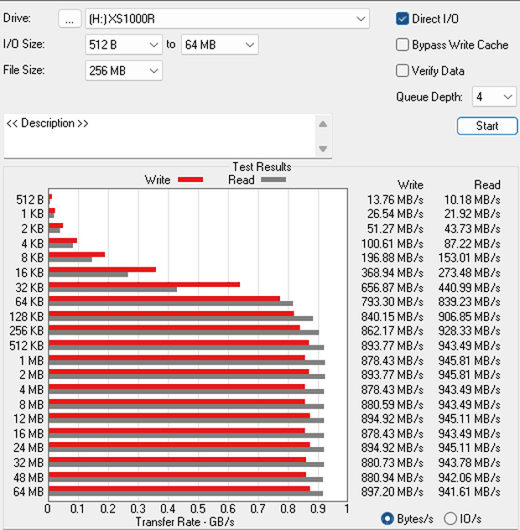Click the 656.87 MB/s write value

393,288
